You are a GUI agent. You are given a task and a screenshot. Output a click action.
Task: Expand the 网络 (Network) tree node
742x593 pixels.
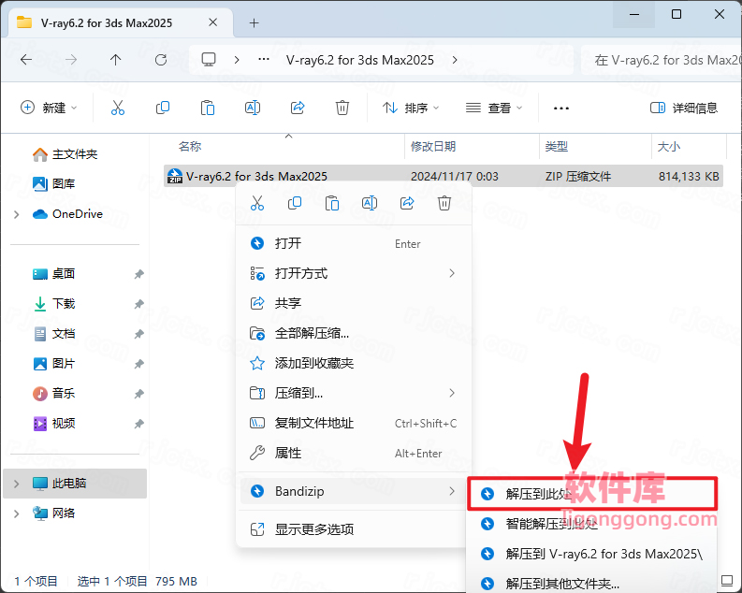pos(17,513)
